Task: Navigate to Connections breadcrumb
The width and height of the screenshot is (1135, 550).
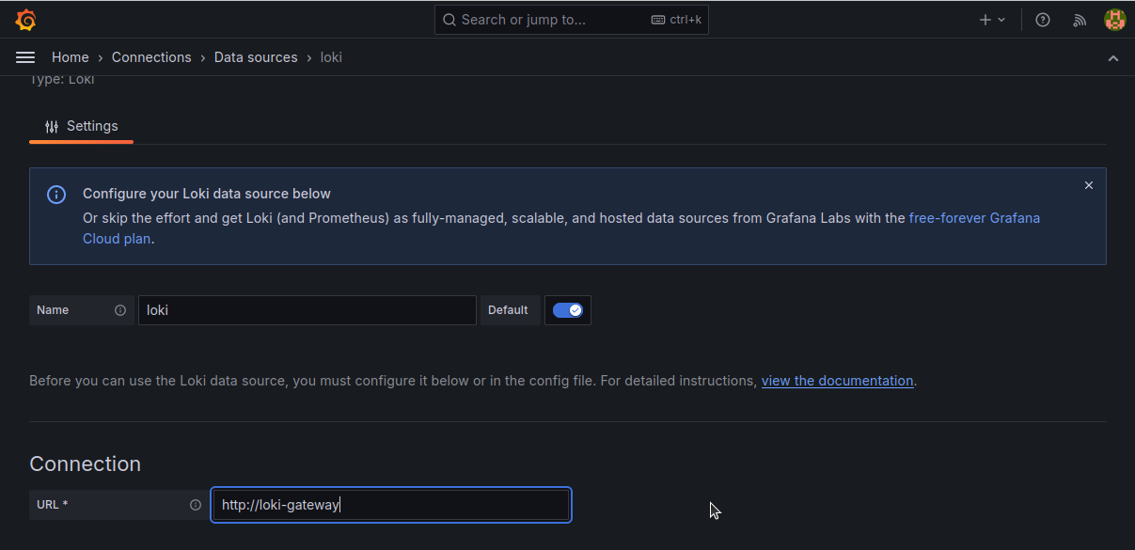Action: point(151,57)
